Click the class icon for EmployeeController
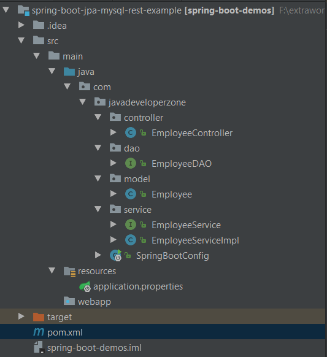 [131, 132]
